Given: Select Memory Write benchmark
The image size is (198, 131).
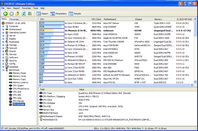Looking at the screenshot, I should tap(19, 76).
